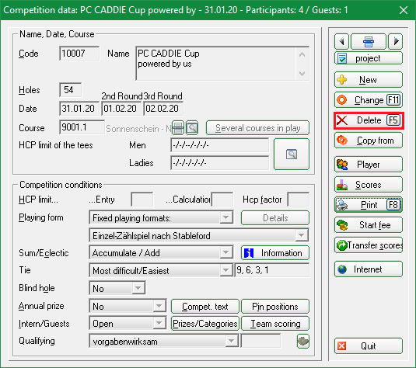
Task: Go to previous competition arrow
Action: 341,41
